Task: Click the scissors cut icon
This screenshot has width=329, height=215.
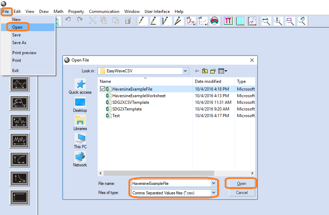Action: 93,21
